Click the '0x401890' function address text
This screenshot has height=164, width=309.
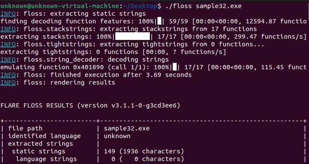tap(89, 67)
